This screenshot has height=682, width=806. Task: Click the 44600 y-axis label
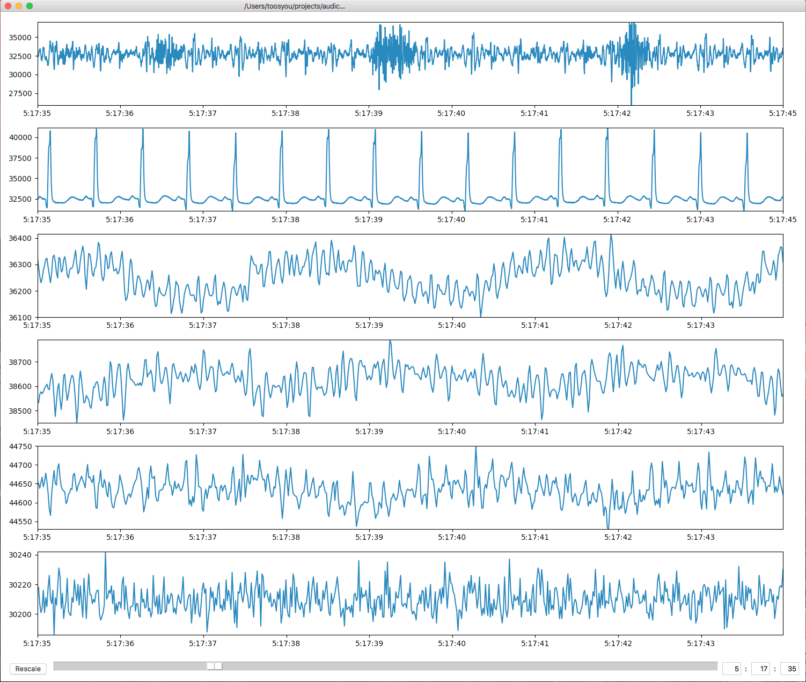tap(20, 503)
